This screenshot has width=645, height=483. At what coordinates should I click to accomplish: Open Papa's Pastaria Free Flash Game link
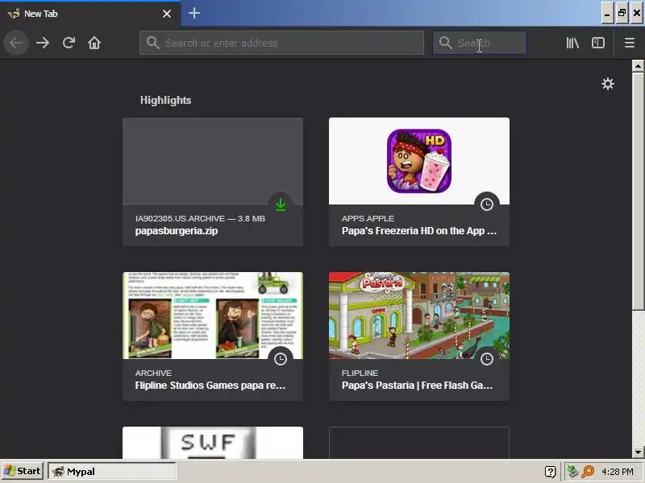click(417, 386)
